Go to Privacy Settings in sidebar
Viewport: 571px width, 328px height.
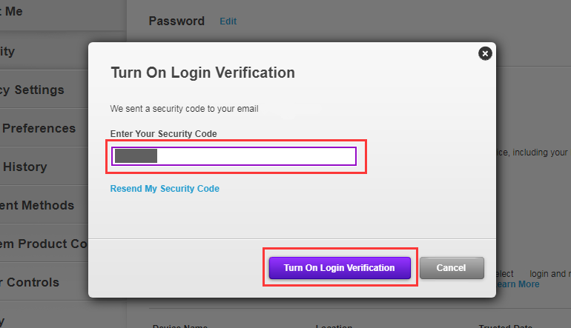tap(33, 90)
